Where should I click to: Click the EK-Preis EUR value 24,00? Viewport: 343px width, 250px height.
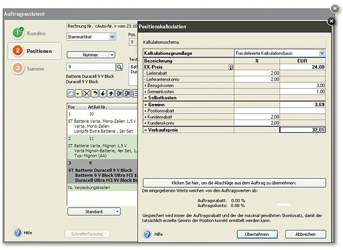coord(303,67)
